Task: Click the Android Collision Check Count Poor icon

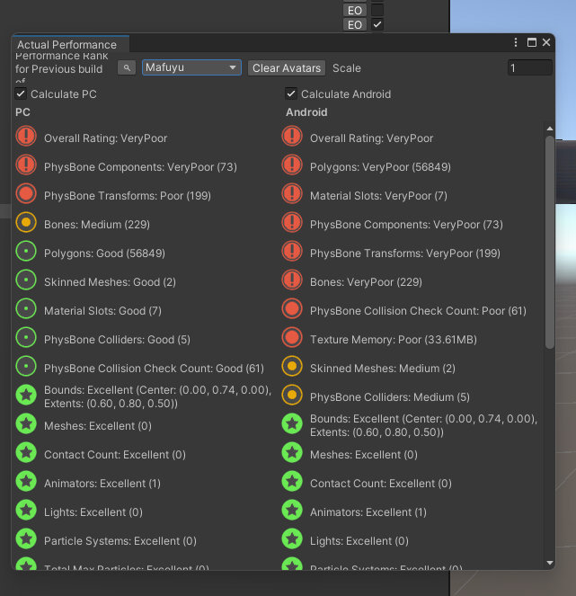Action: coord(292,308)
